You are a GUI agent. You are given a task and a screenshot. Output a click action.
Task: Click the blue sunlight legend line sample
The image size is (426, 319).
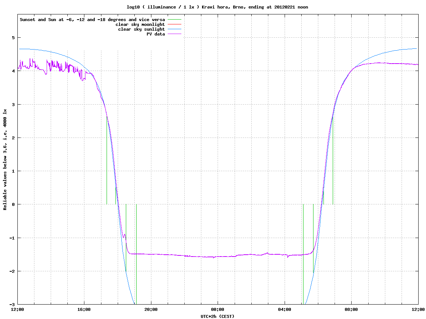click(x=174, y=29)
